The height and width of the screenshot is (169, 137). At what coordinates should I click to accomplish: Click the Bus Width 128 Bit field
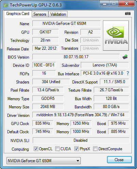click(111, 98)
